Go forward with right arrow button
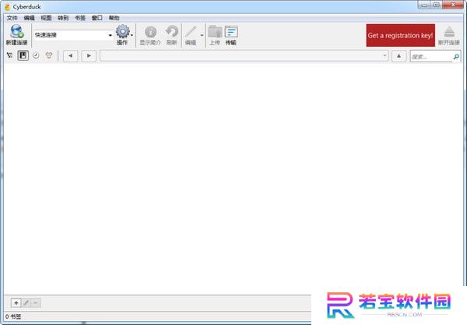The image size is (467, 325). 89,56
